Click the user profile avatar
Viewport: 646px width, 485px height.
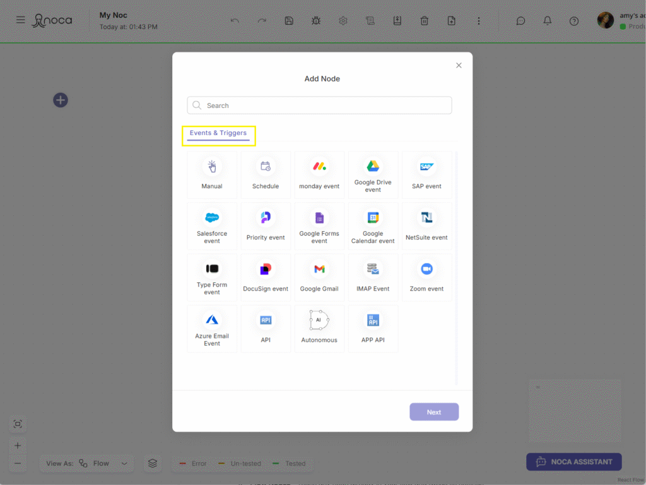tap(606, 20)
